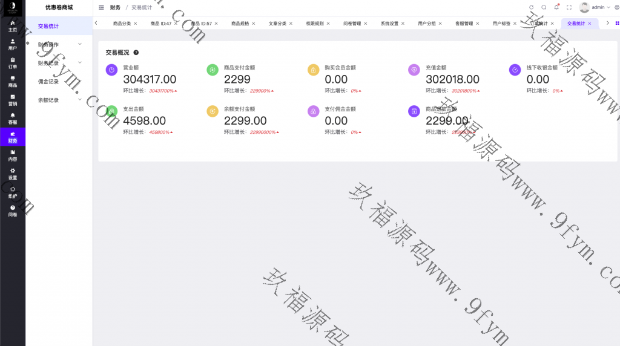Open the search icon in the header
620x346 pixels.
(544, 7)
